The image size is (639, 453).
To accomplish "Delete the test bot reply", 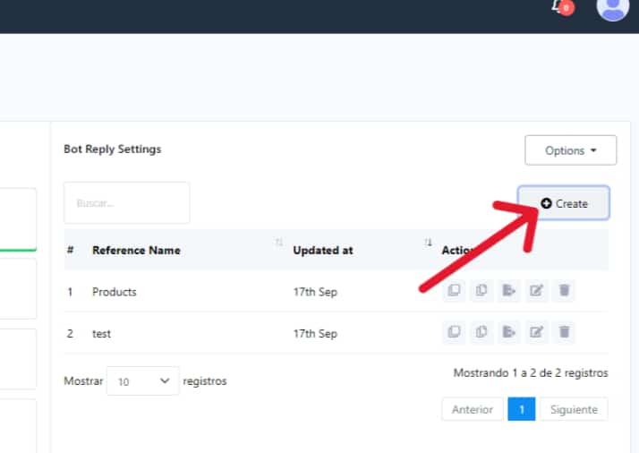I will pyautogui.click(x=564, y=332).
